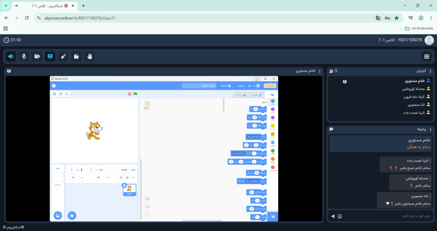Open the emoji picker in chat
This screenshot has width=437, height=231.
[x=340, y=216]
